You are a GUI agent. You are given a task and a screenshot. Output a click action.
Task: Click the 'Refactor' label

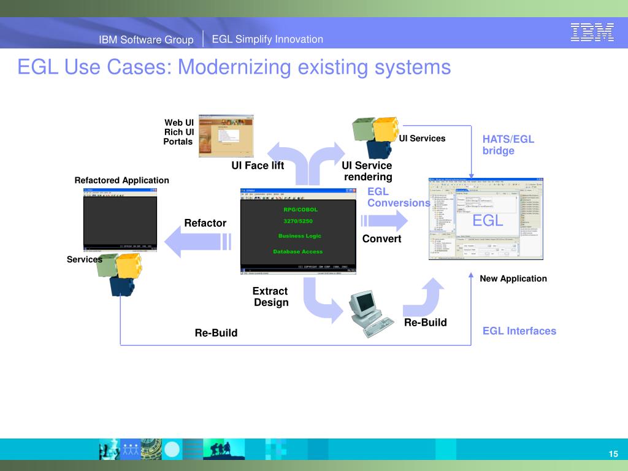click(x=205, y=223)
